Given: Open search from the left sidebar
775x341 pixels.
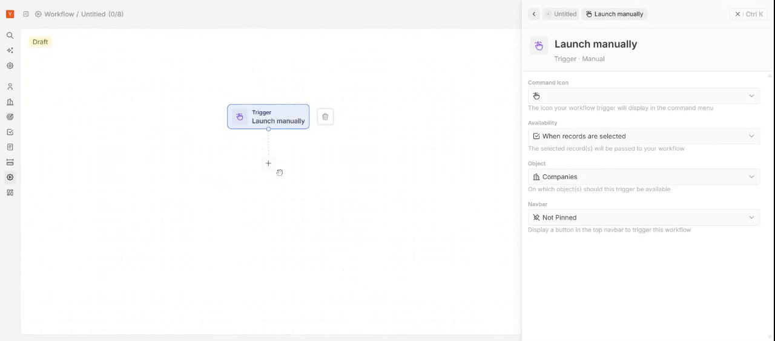Looking at the screenshot, I should coord(10,36).
